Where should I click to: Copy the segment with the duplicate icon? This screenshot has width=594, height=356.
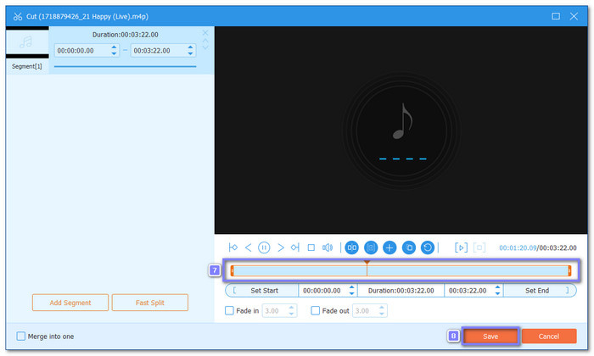409,248
